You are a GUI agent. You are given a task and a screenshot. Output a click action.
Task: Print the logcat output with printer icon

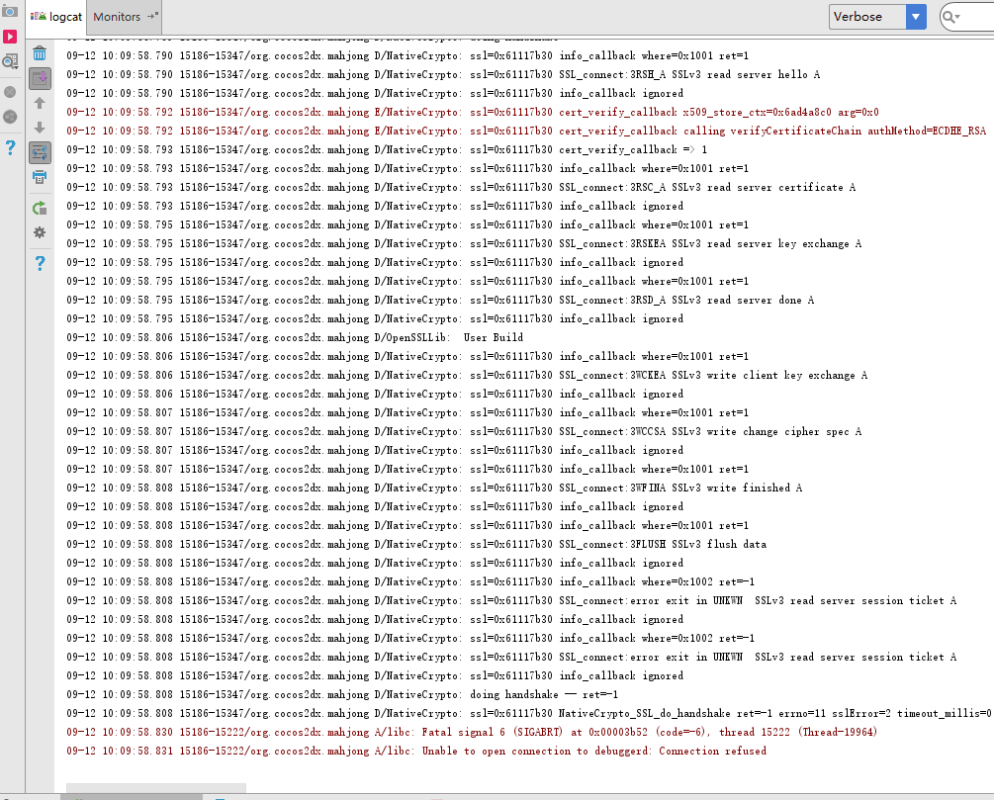pos(40,177)
